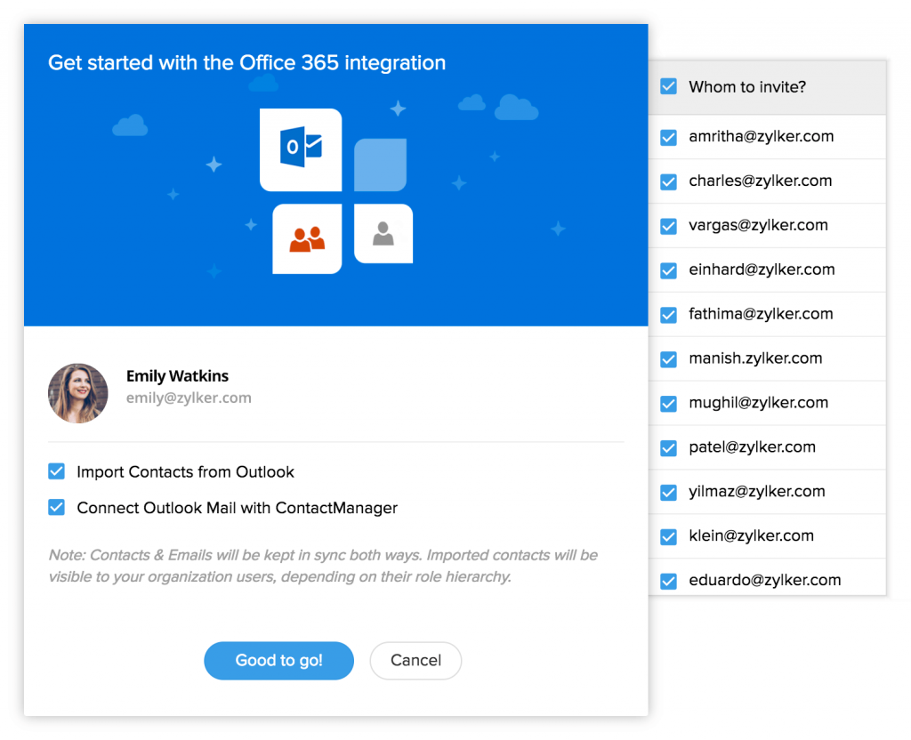
Task: Uncheck Import Contacts from Outlook
Action: (56, 471)
